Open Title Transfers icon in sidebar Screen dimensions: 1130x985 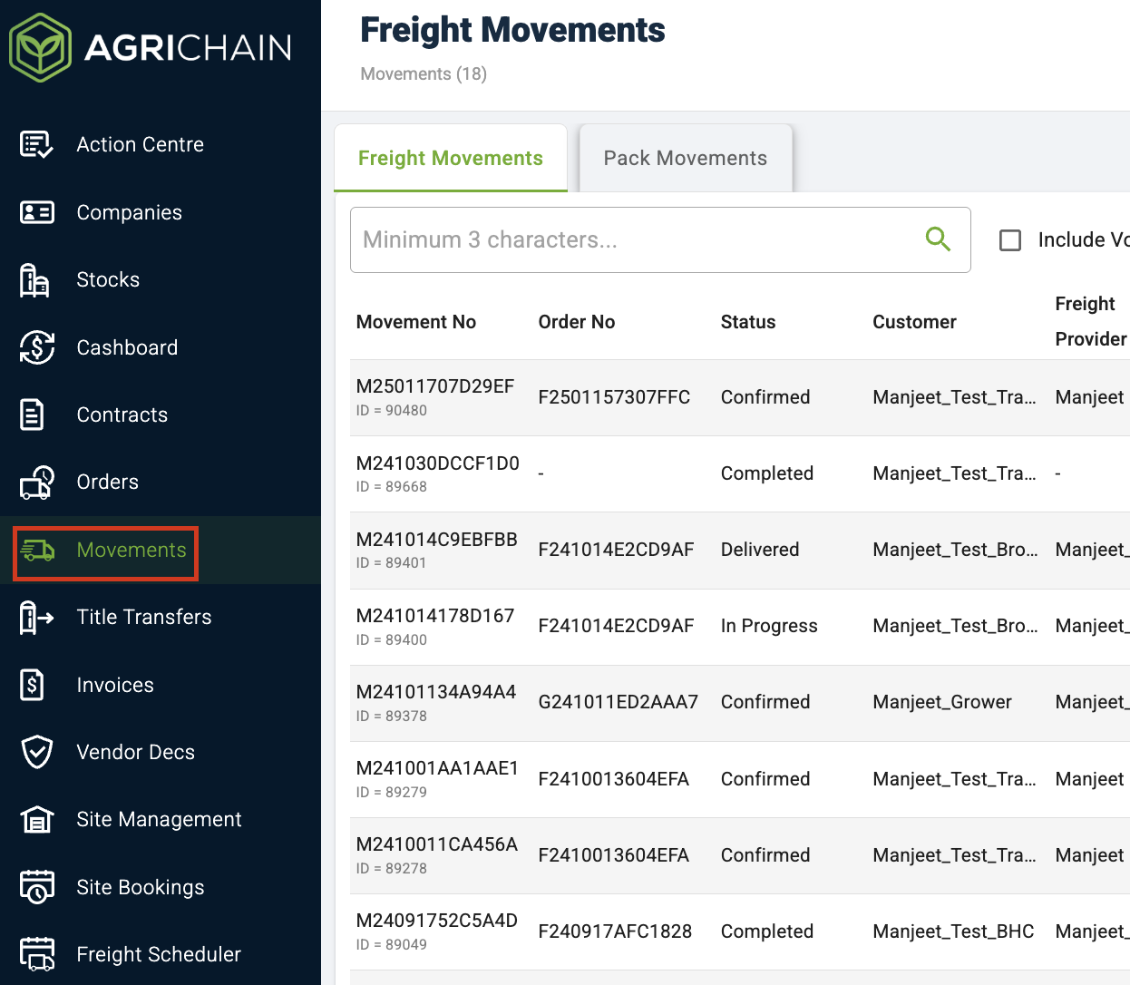coord(36,618)
